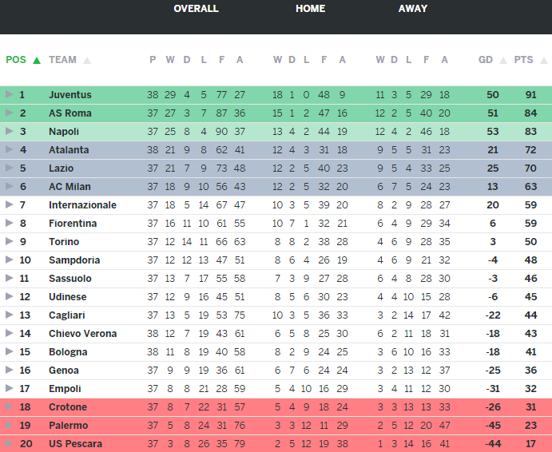Click the Fiorentina team name
Screen dimensions: 552x452
click(72, 223)
